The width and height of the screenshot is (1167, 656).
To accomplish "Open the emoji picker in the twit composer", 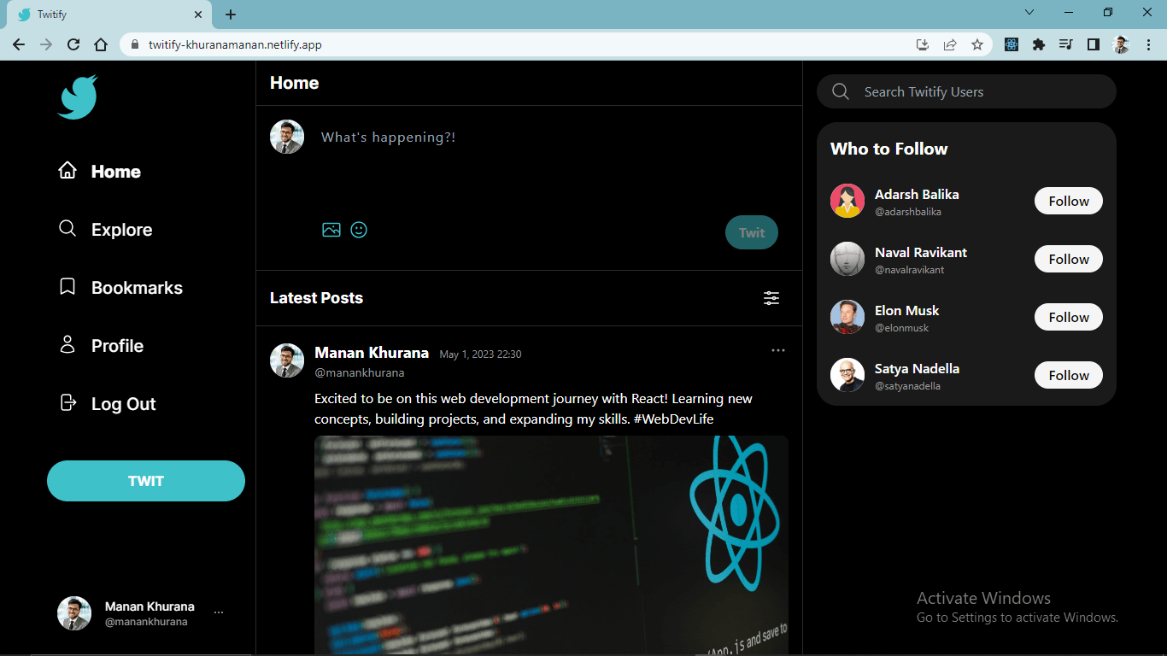I will point(358,229).
